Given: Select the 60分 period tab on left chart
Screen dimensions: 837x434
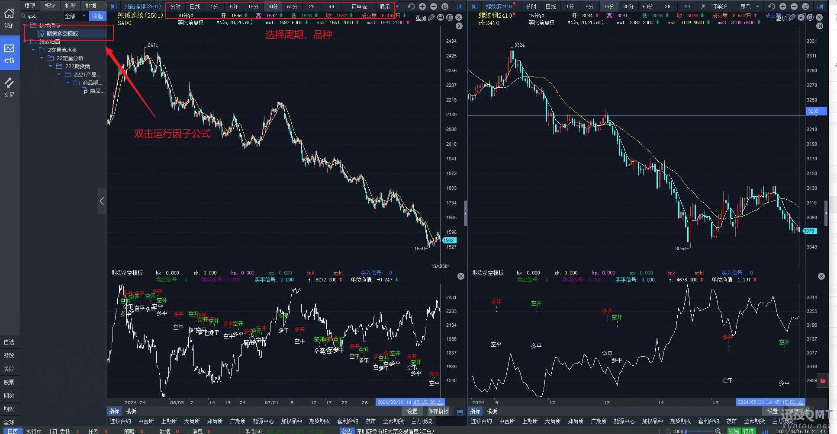Looking at the screenshot, I should click(292, 6).
